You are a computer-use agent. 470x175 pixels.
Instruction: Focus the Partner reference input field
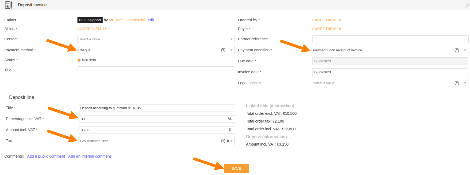pyautogui.click(x=390, y=39)
